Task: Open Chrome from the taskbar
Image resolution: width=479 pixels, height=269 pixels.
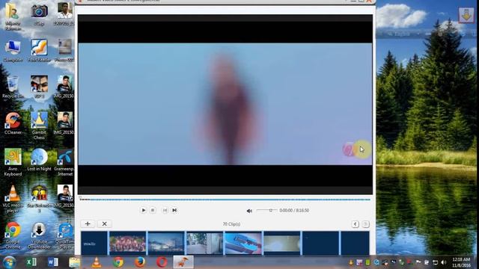Action: 118,262
